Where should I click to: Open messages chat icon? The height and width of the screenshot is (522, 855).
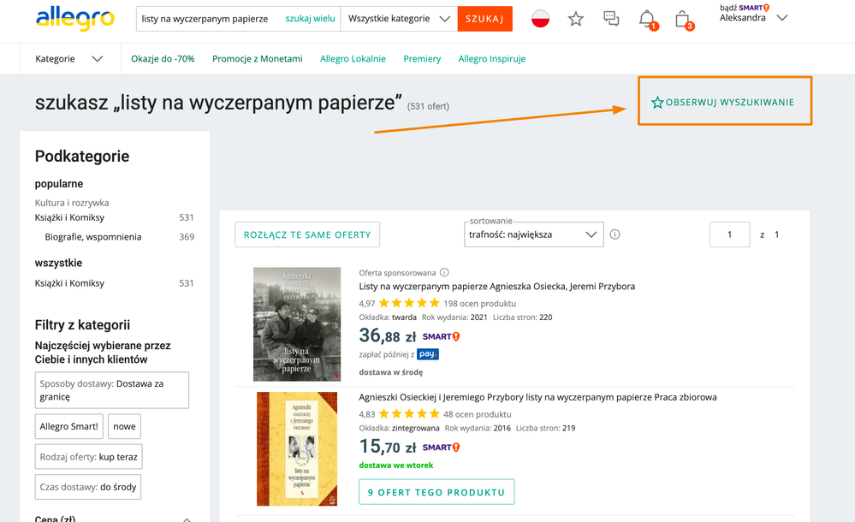click(611, 19)
